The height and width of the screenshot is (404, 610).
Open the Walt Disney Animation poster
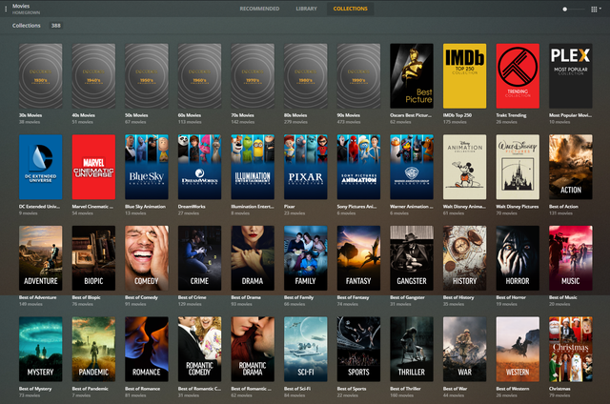(x=464, y=167)
